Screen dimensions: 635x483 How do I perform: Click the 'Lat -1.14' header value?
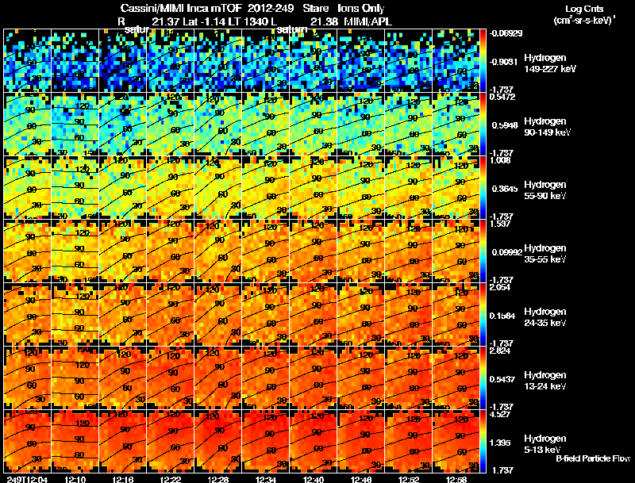tap(206, 21)
